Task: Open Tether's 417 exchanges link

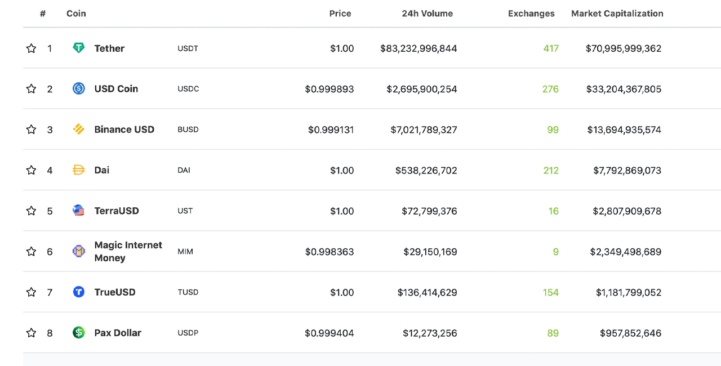Action: coord(551,48)
